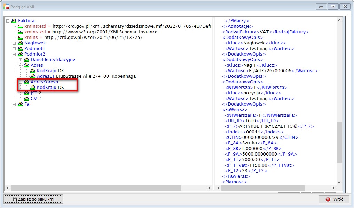Screen dimensions: 354x208
Task: Click the GV node icon
Action: click(x=26, y=99)
